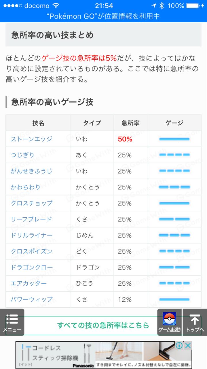
Task: Open the クロスポイズン move link
Action: (31, 251)
